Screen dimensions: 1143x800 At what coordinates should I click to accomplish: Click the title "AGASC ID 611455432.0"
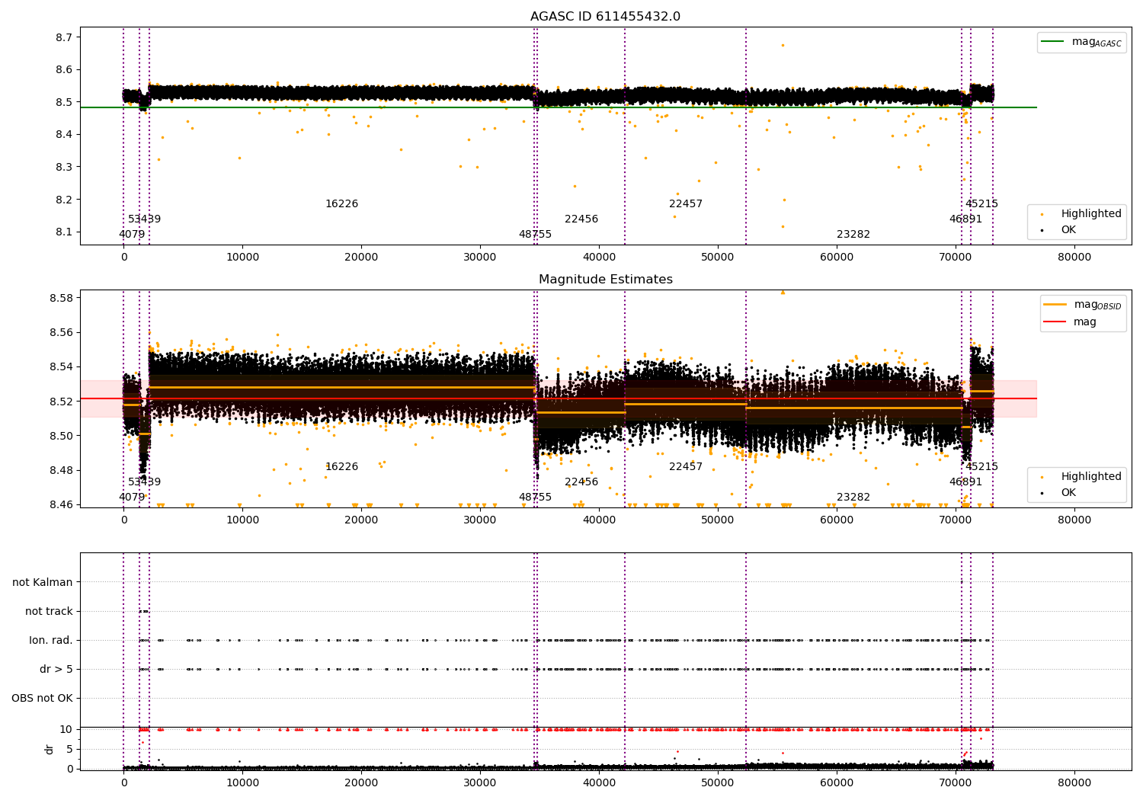(x=605, y=17)
